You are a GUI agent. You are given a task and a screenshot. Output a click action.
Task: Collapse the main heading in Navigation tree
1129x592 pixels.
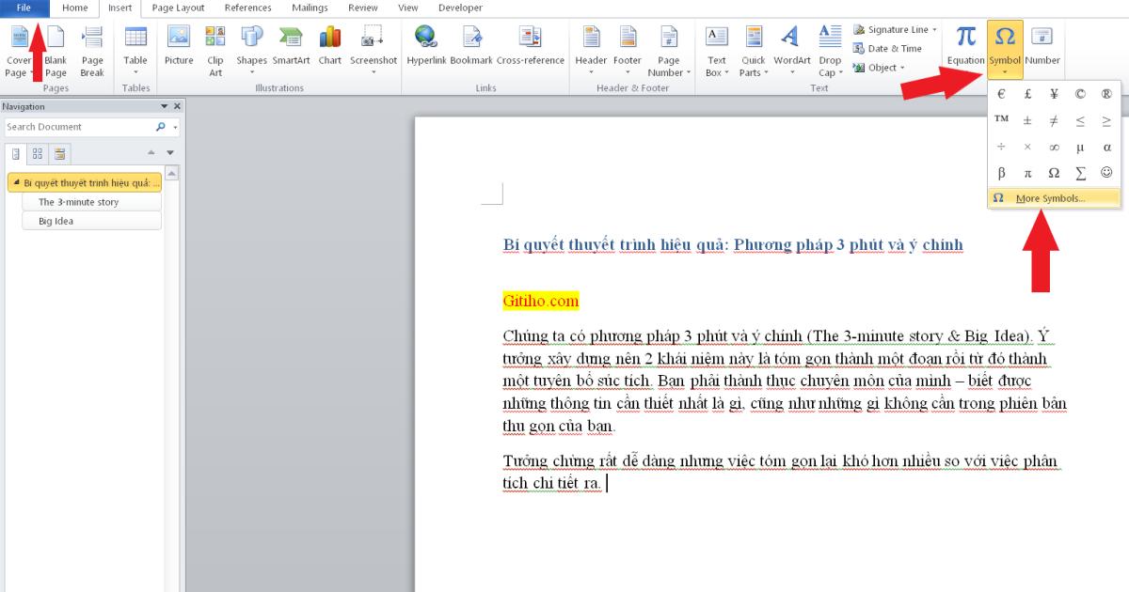16,182
